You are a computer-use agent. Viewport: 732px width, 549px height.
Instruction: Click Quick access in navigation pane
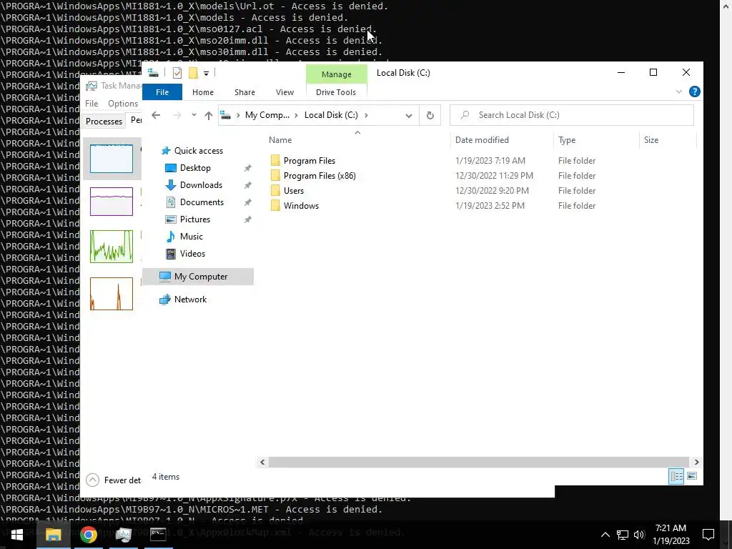click(199, 151)
